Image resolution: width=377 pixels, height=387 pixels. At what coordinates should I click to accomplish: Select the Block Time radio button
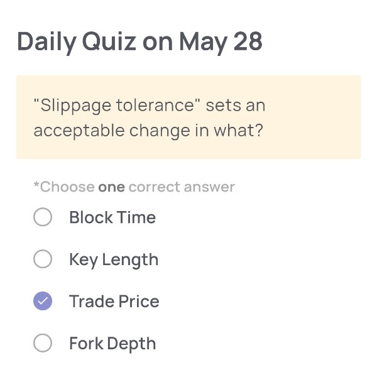coord(43,218)
